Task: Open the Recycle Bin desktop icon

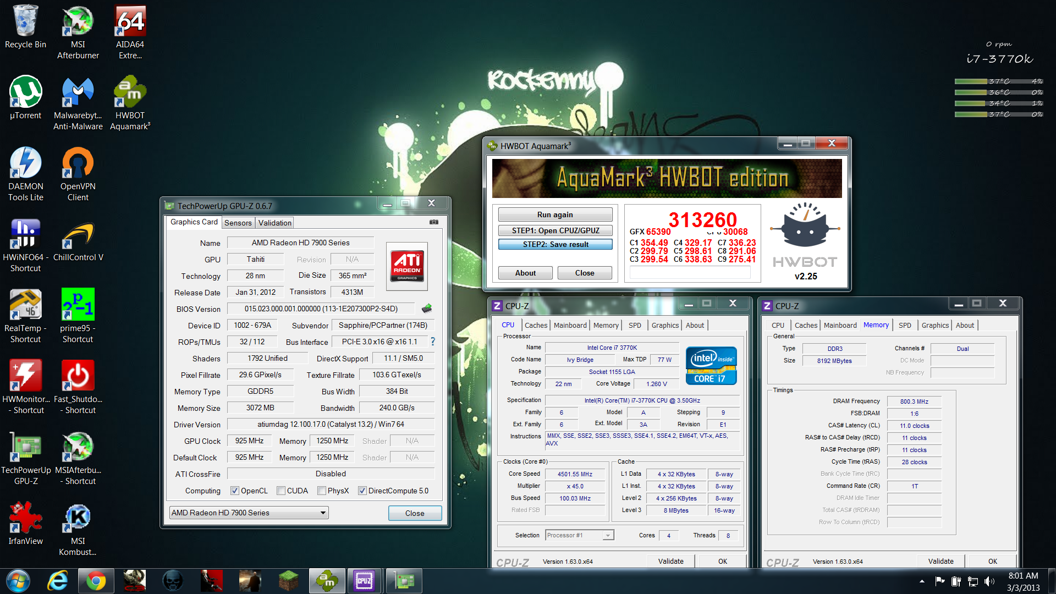Action: 25,27
